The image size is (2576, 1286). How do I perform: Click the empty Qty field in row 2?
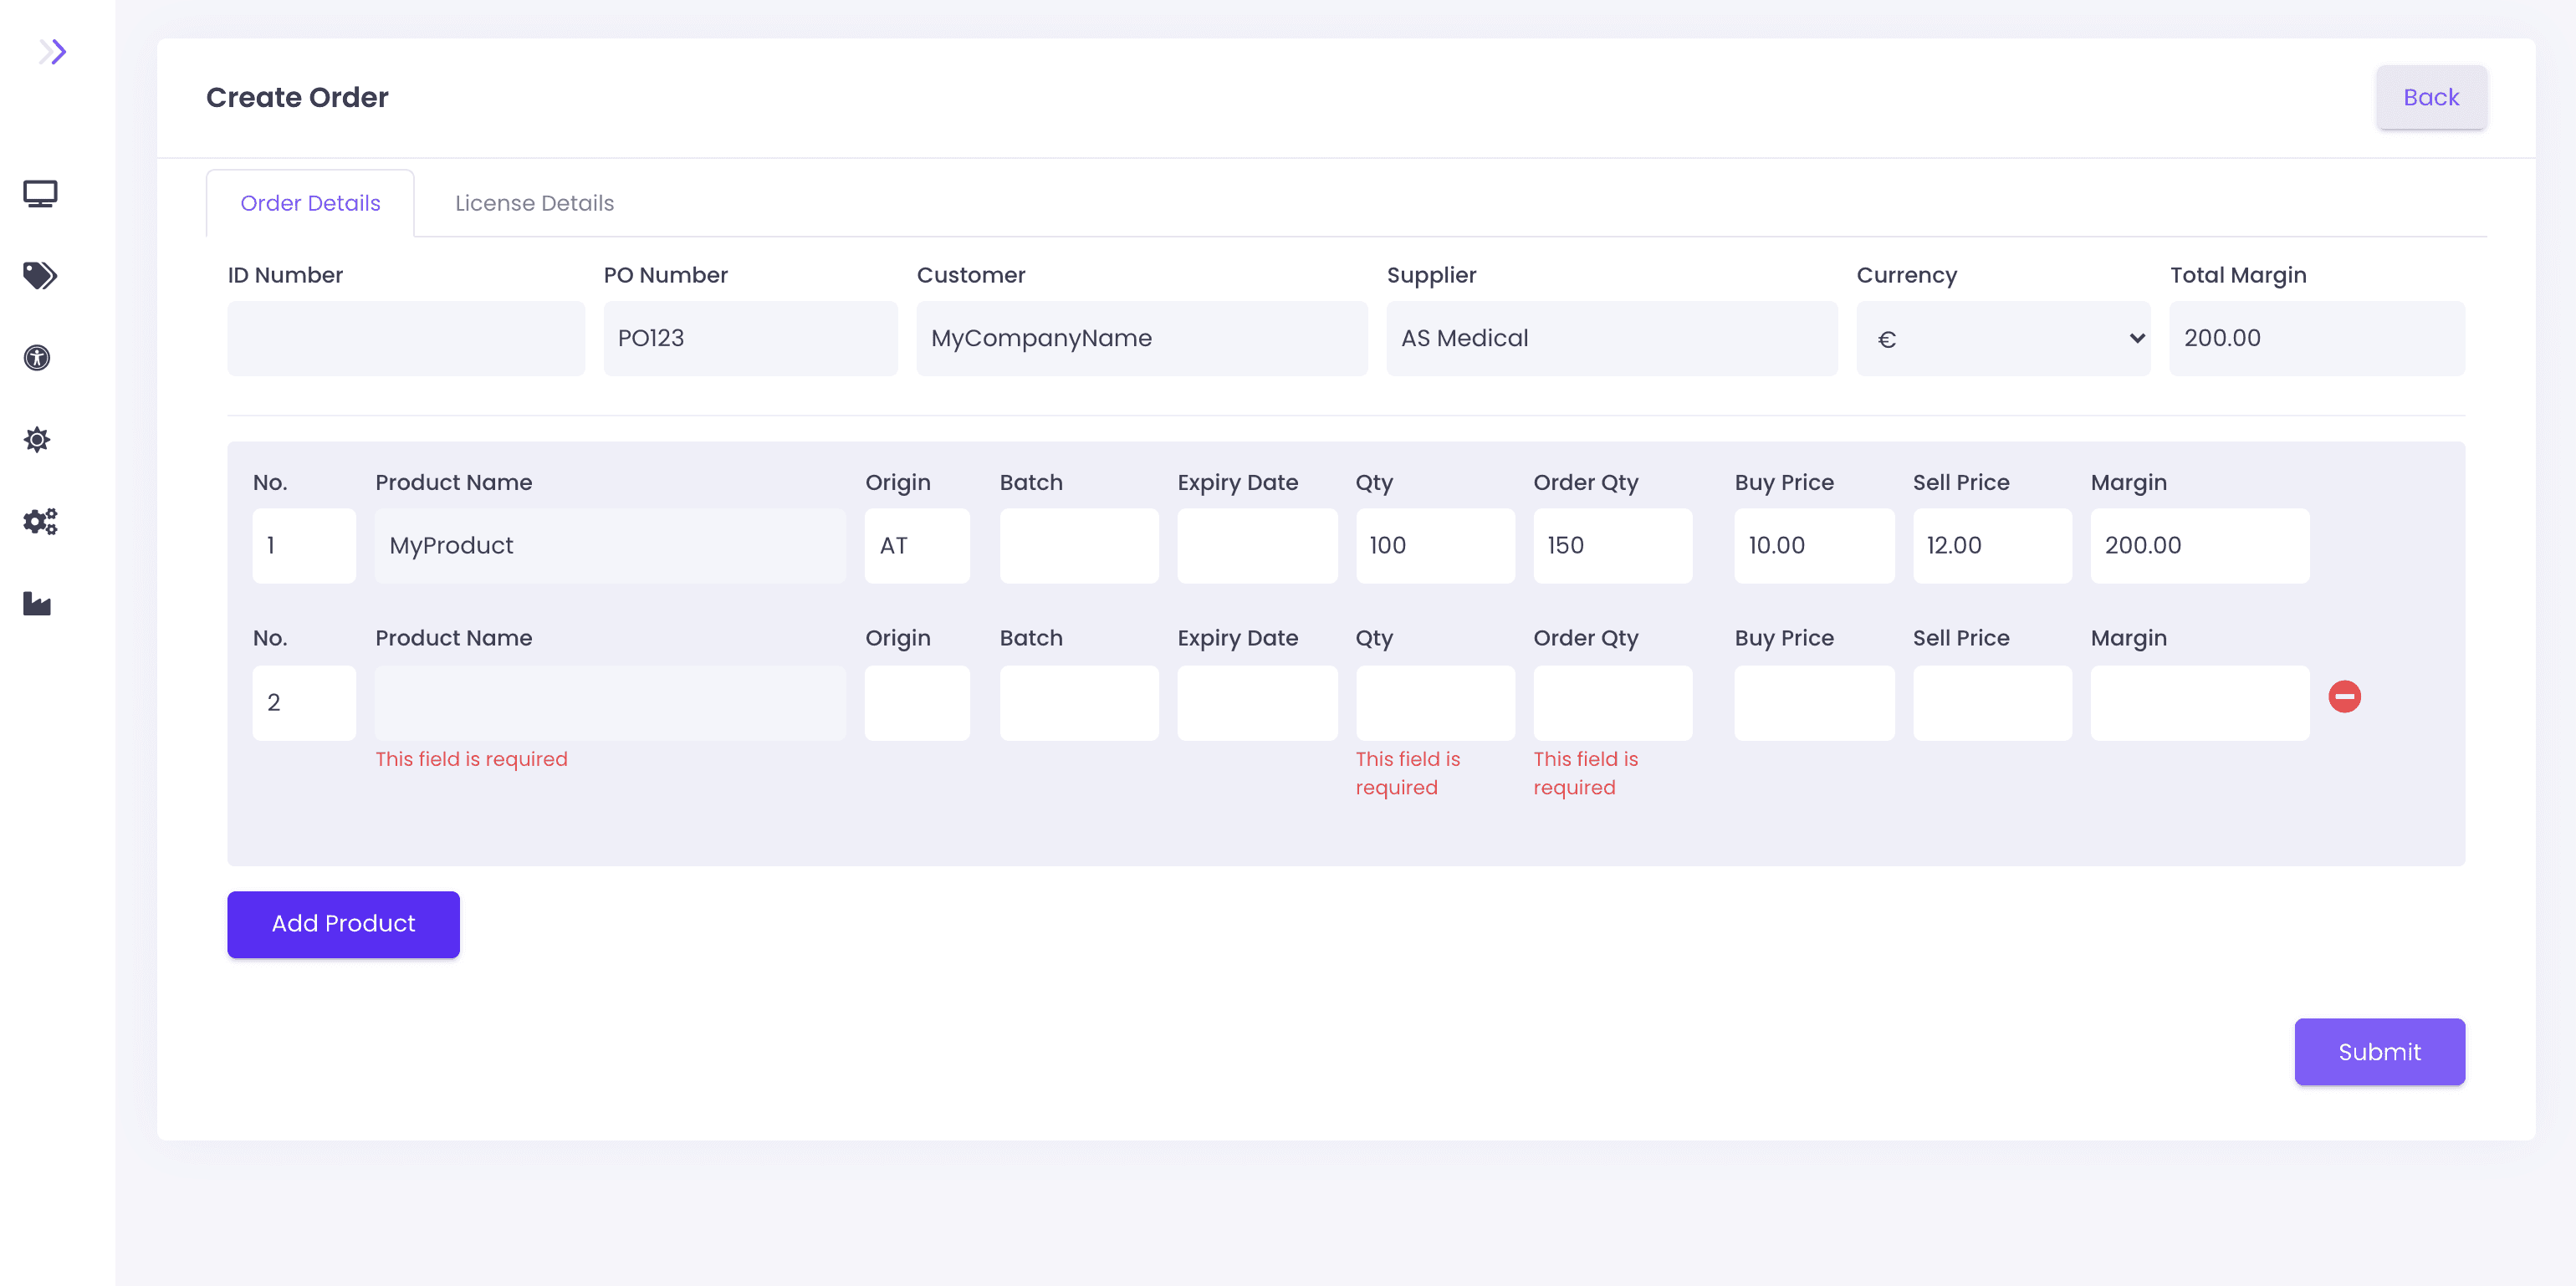coord(1434,703)
